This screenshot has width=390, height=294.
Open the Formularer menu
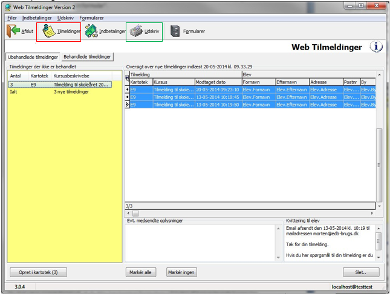(x=91, y=18)
